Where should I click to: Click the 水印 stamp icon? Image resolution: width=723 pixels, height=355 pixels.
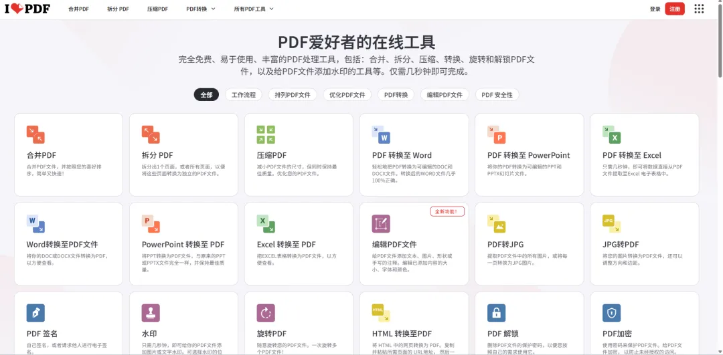coord(151,313)
